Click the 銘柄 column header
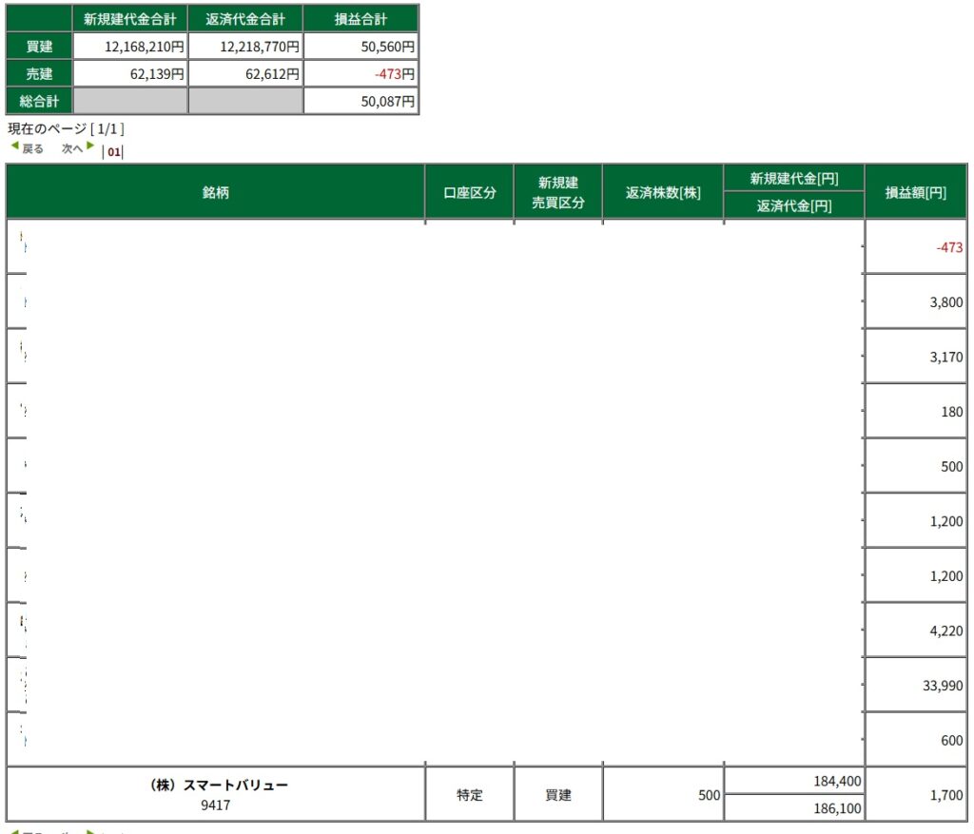Screen dimensions: 974x834 [215, 192]
